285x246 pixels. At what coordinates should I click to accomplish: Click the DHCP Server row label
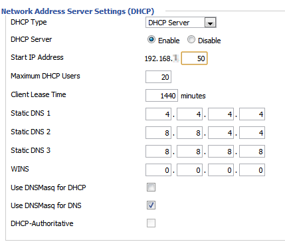[31, 39]
